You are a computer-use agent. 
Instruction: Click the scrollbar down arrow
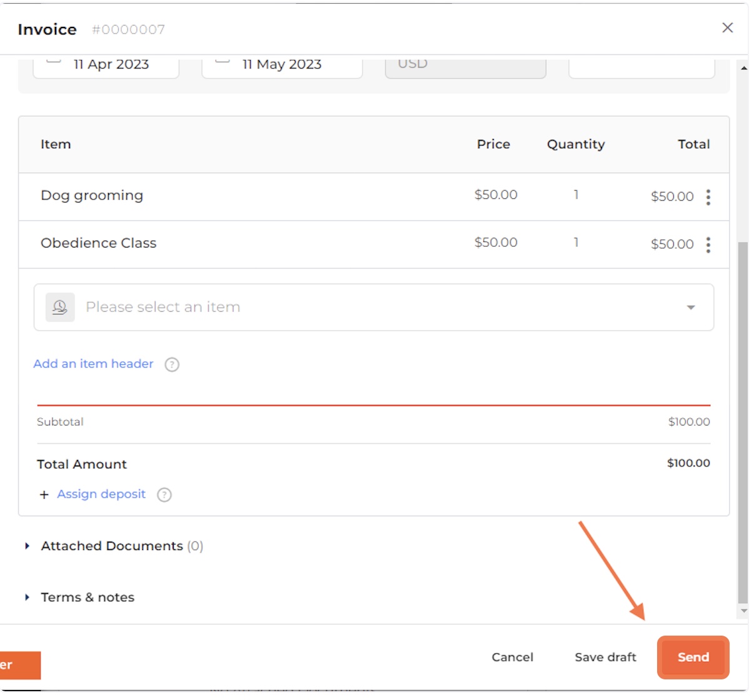click(743, 611)
